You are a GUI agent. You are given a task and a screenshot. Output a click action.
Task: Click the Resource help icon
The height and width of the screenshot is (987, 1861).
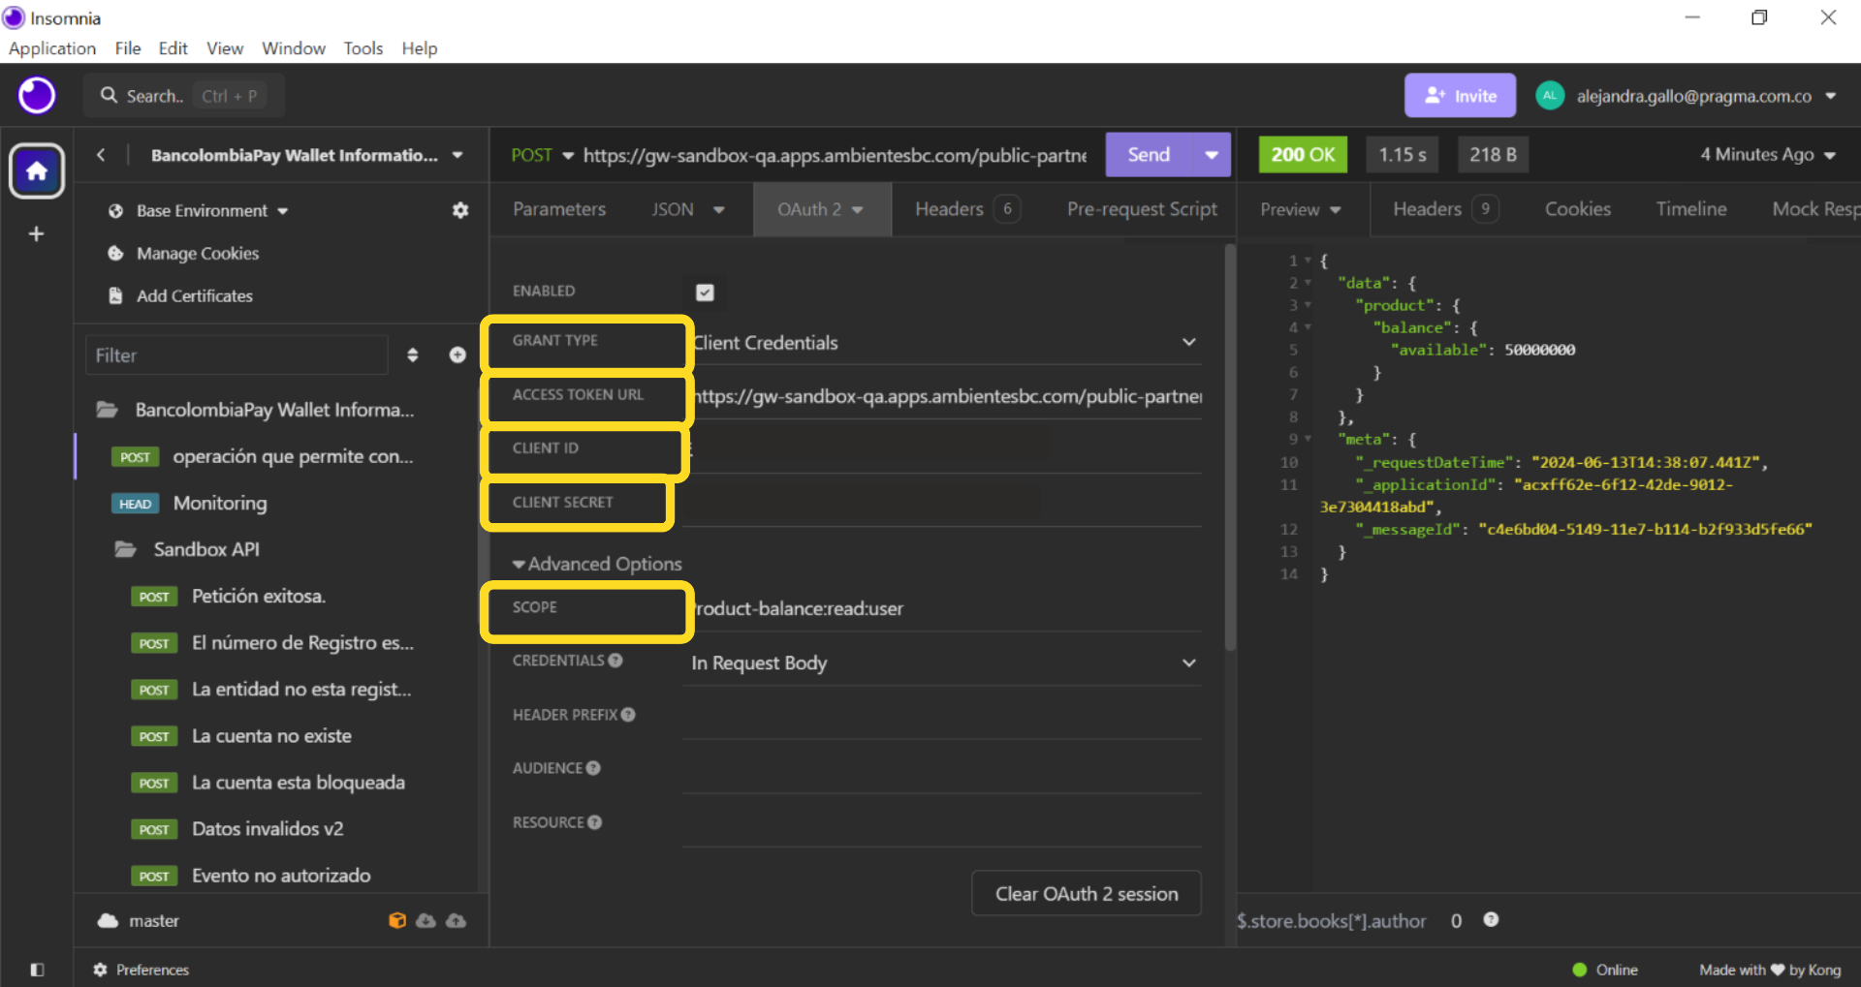[595, 822]
